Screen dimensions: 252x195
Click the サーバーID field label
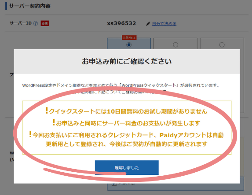pyautogui.click(x=21, y=23)
